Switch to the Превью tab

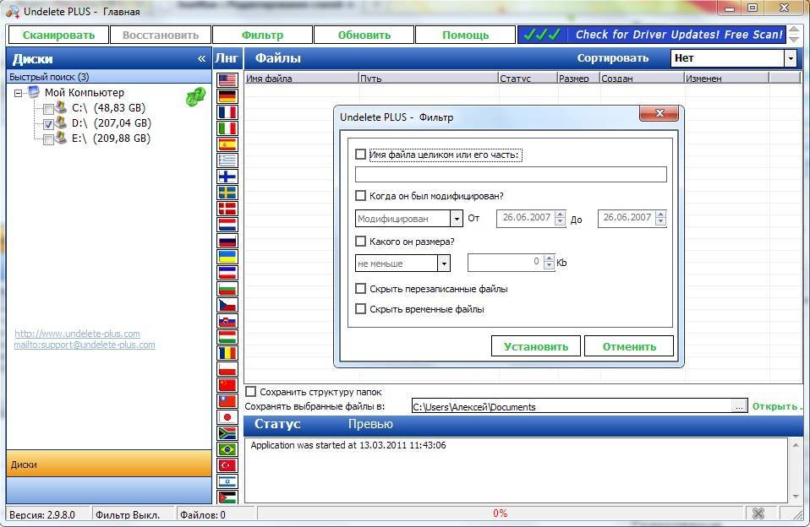pyautogui.click(x=370, y=424)
